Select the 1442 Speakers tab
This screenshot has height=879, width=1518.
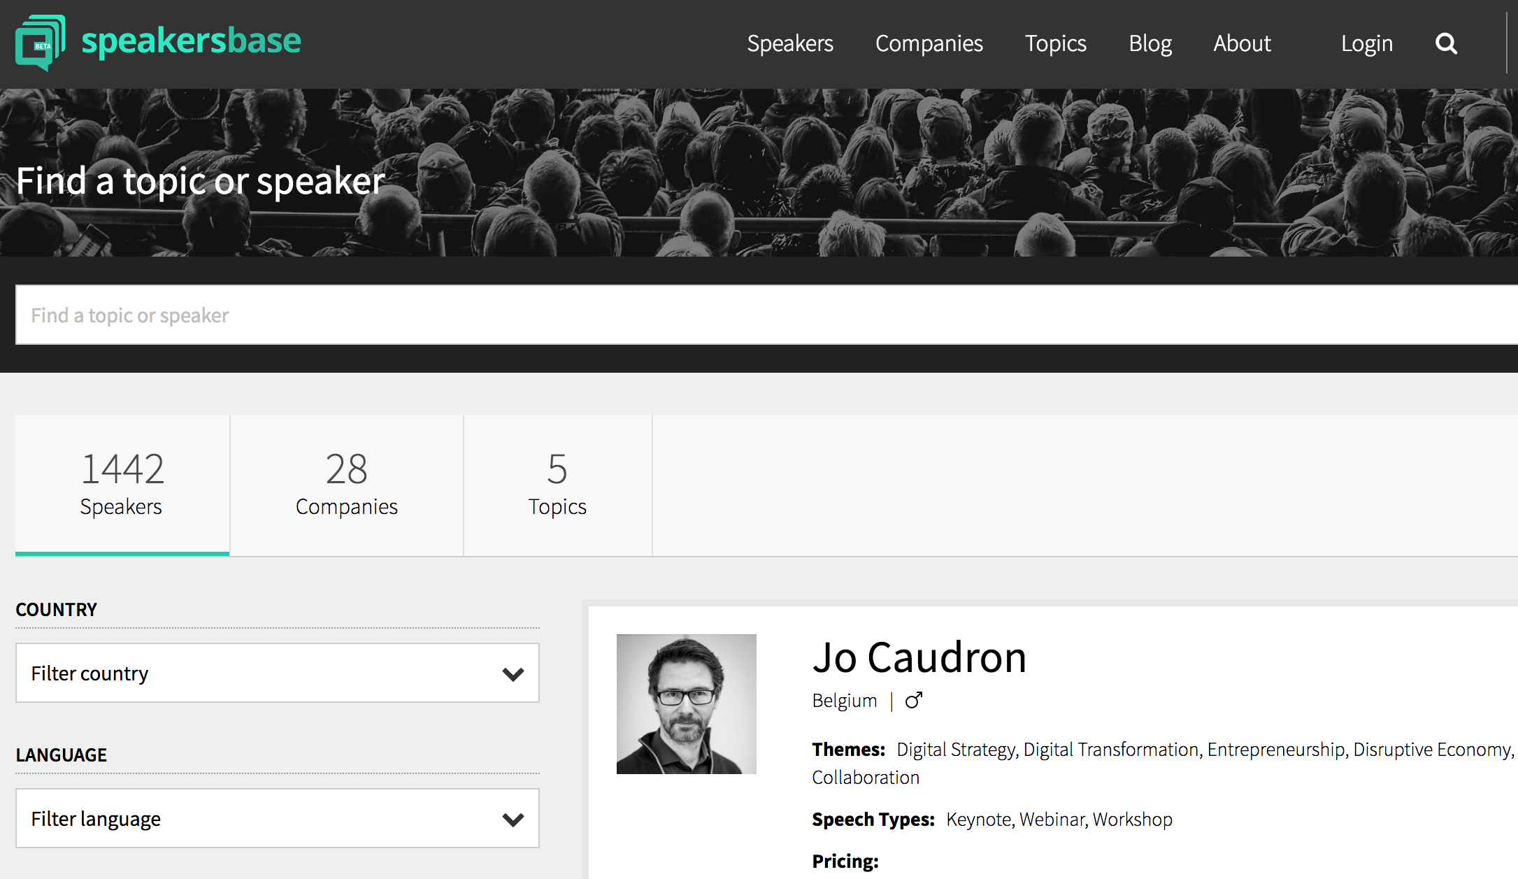click(x=122, y=484)
